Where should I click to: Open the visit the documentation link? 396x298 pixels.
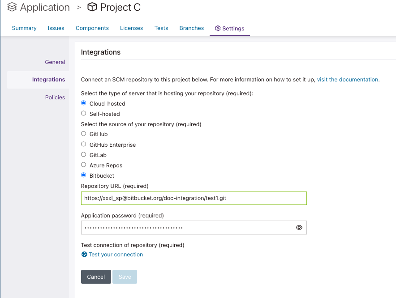pyautogui.click(x=348, y=80)
